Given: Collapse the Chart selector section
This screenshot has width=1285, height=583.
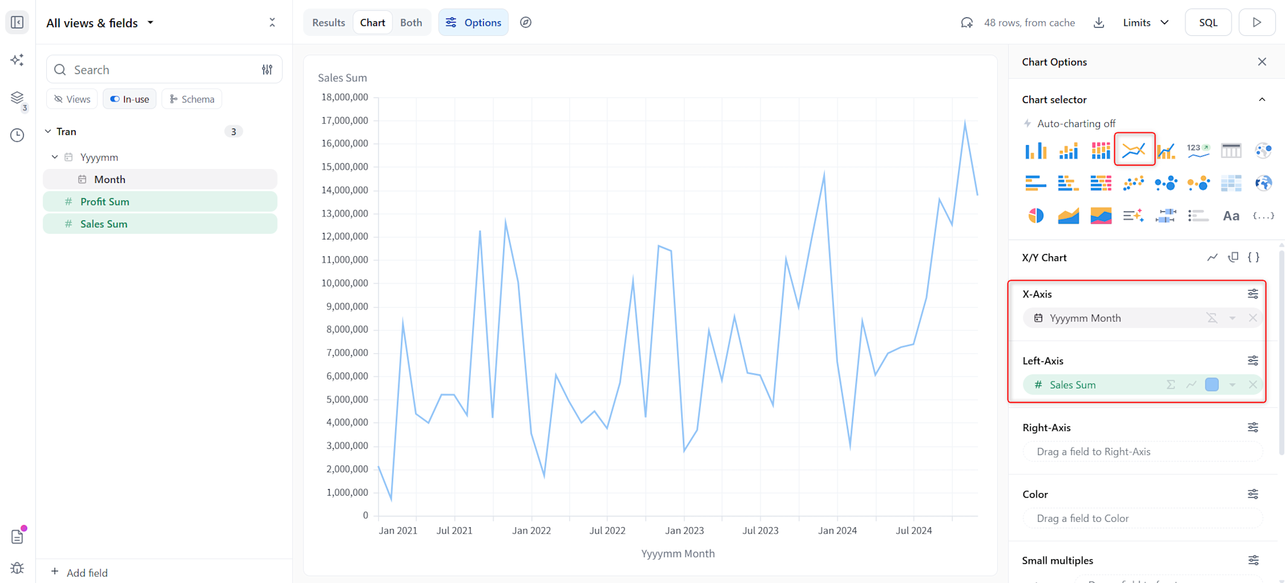Looking at the screenshot, I should click(1262, 100).
